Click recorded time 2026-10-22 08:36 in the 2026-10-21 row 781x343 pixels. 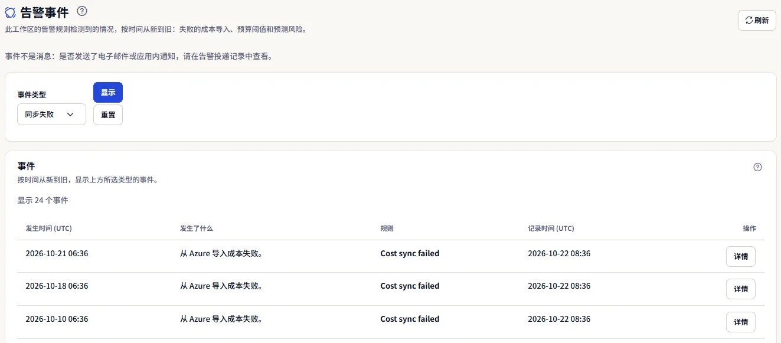pos(559,254)
